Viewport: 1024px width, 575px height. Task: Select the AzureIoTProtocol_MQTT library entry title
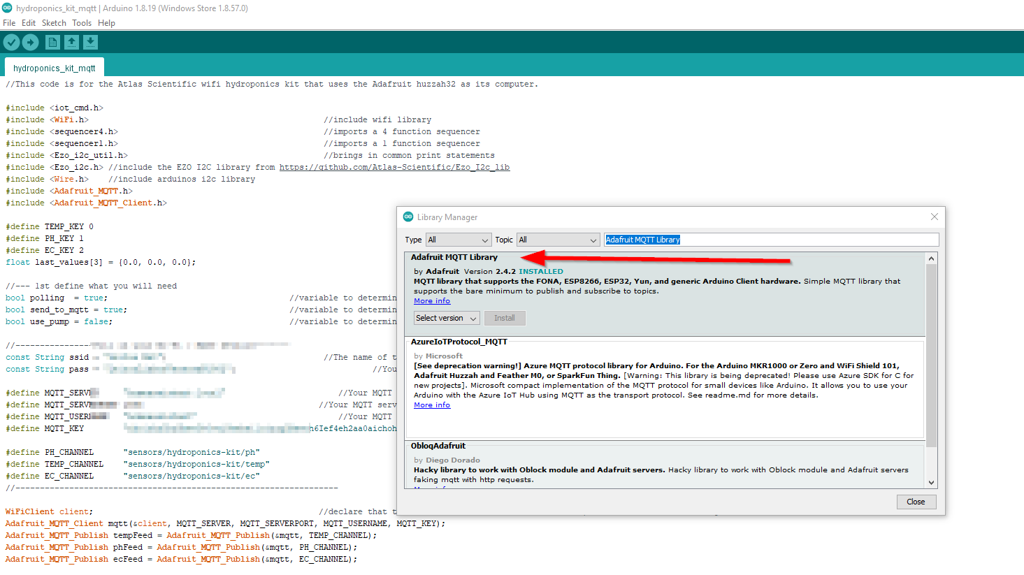pos(459,342)
